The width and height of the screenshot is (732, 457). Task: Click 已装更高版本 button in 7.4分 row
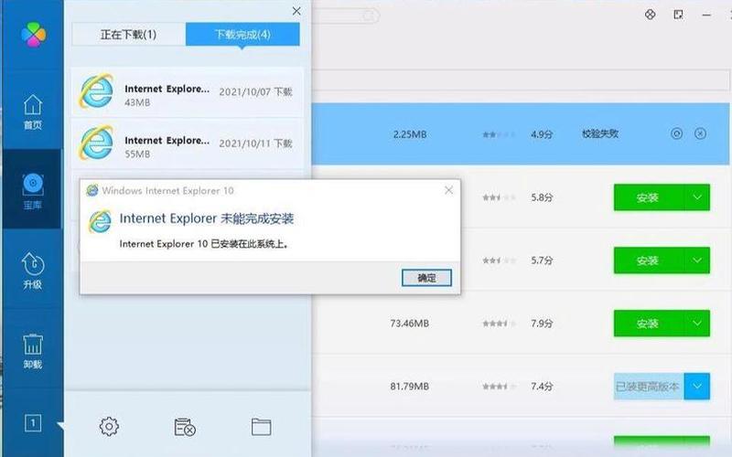(649, 386)
